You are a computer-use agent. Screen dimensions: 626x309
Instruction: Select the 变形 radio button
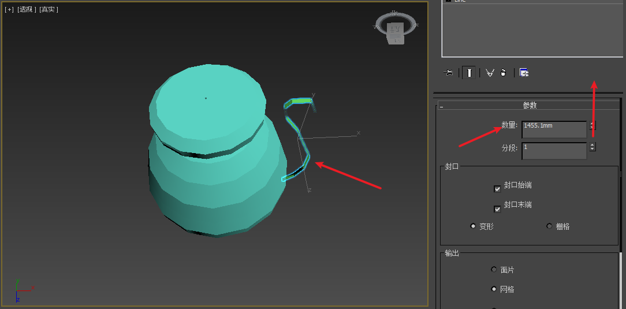(473, 226)
